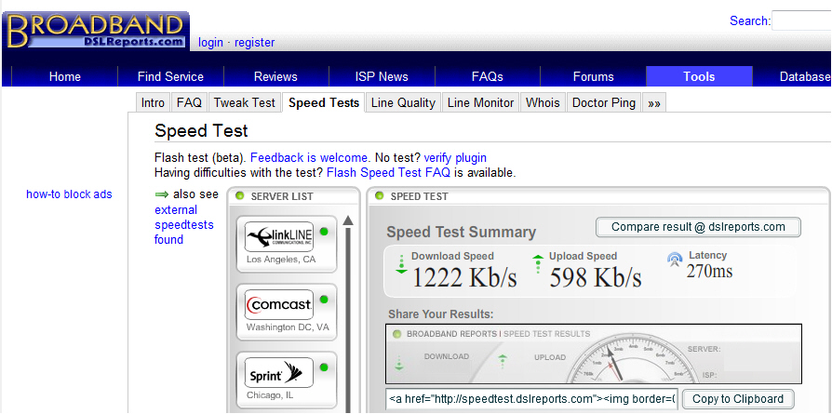The image size is (832, 414).
Task: Open the Flash Speed Test FAQ link
Action: [388, 172]
